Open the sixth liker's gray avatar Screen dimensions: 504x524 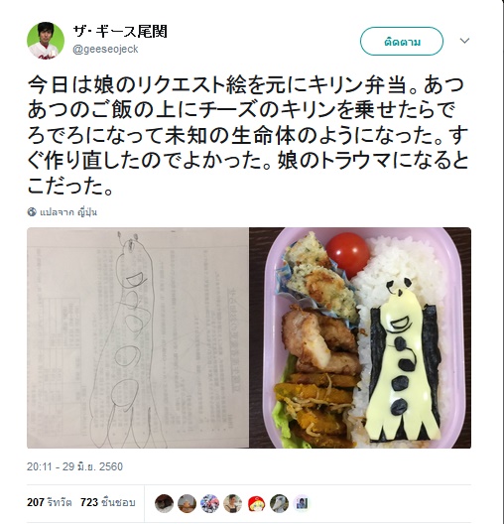[279, 503]
